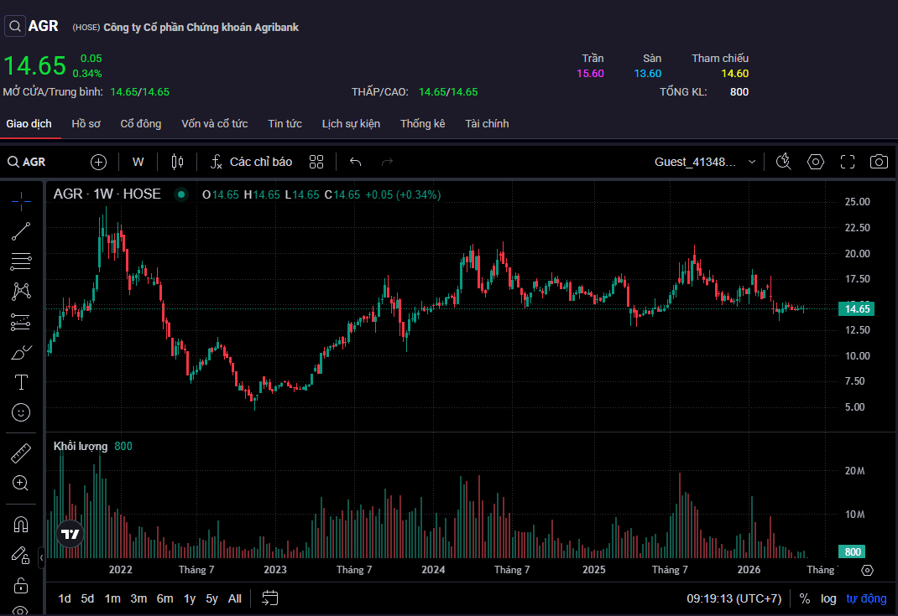Viewport: 898px width, 616px height.
Task: Open the Vốn và cổ tức tab
Action: tap(215, 123)
